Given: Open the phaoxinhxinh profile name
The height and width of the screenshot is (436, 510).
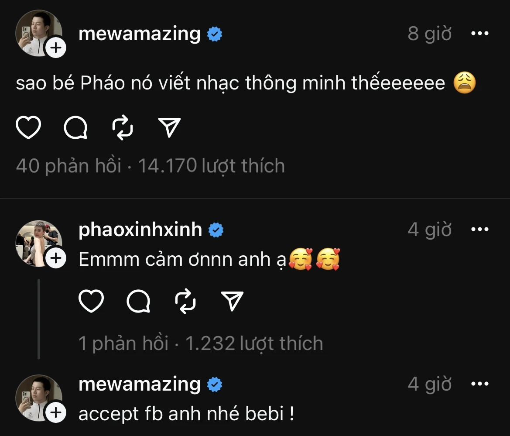Looking at the screenshot, I should (x=140, y=230).
